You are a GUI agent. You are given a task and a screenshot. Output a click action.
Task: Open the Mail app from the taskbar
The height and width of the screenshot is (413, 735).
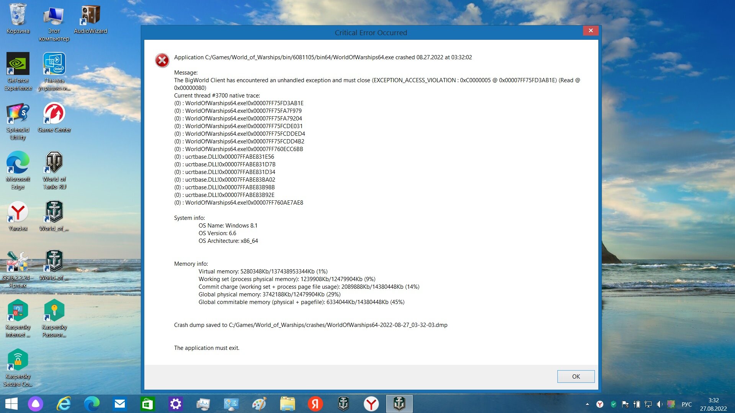[120, 404]
